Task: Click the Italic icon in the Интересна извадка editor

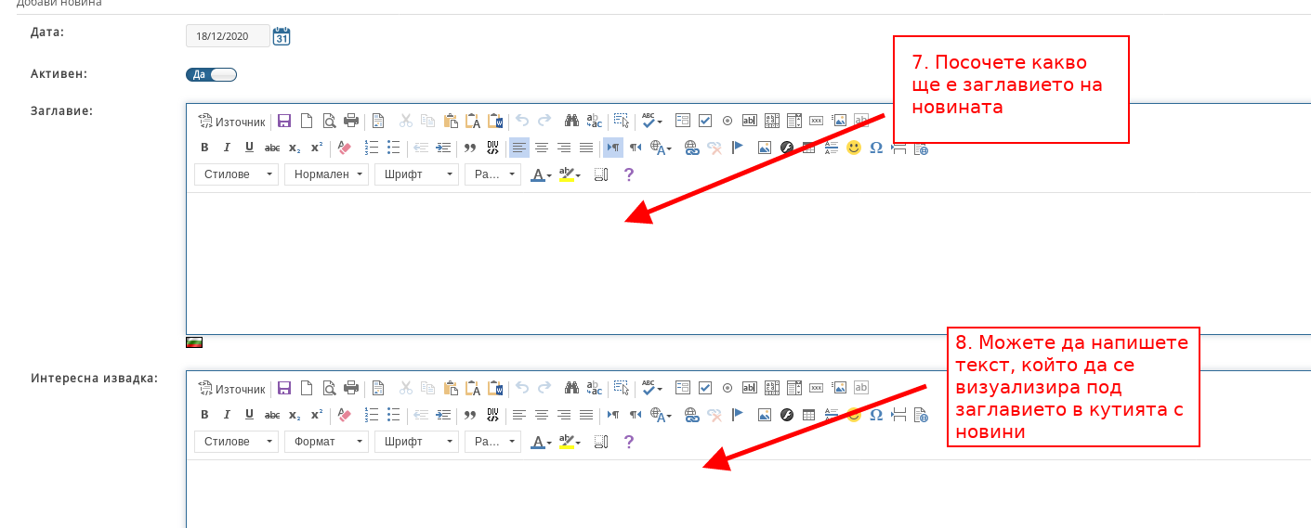Action: pos(227,415)
